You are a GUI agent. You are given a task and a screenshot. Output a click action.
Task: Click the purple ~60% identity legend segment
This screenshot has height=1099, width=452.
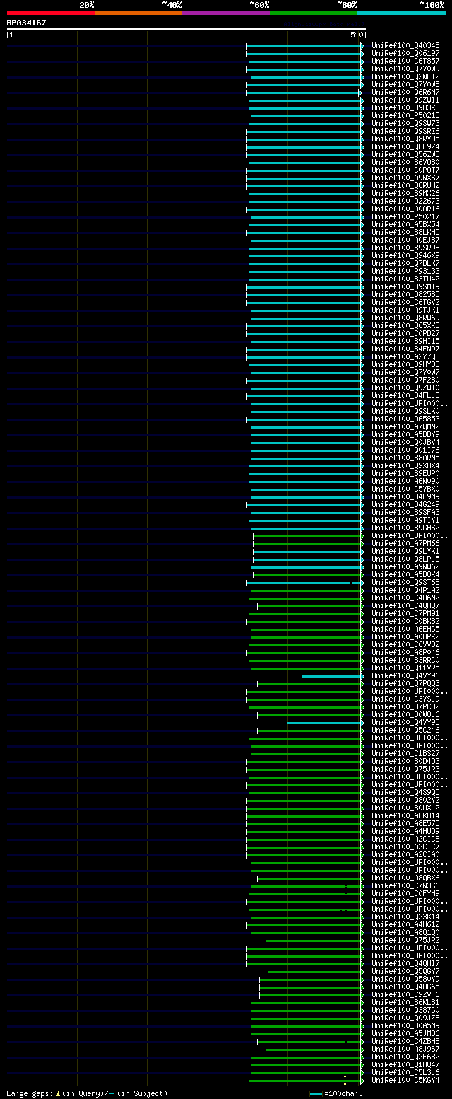coord(226,12)
